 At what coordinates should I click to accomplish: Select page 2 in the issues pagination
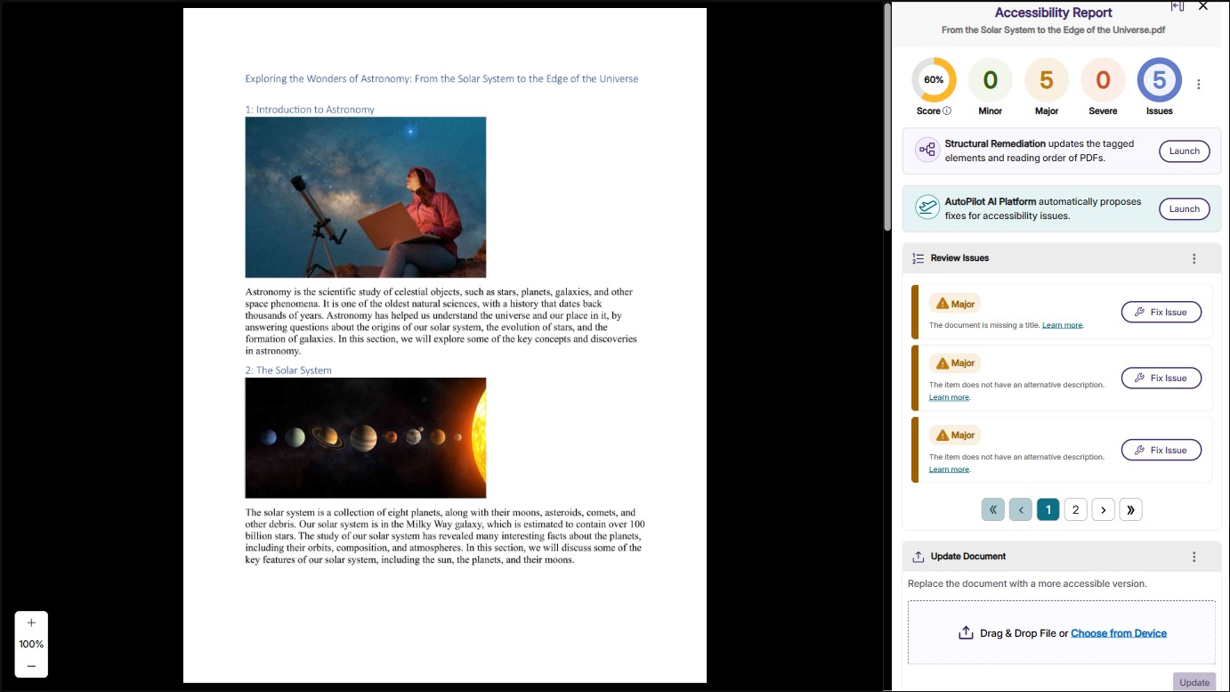point(1075,509)
